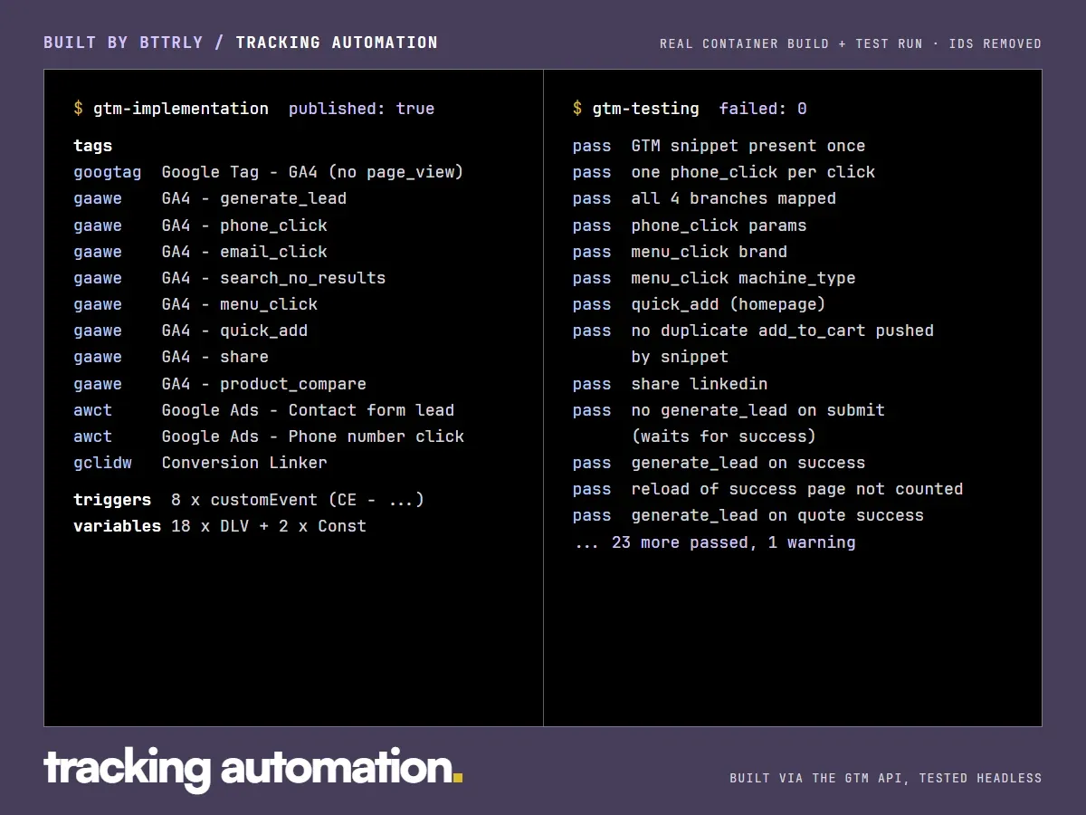Select the '$ gtm-implementation' command line
Screen dimensions: 1086x815
point(171,109)
